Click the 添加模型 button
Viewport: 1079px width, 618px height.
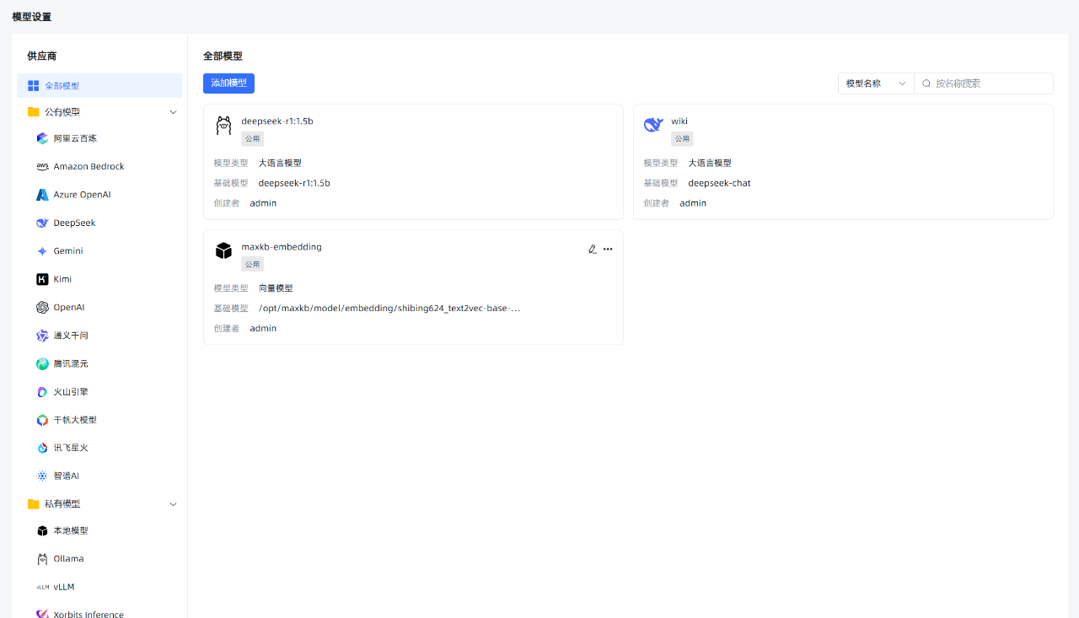228,83
